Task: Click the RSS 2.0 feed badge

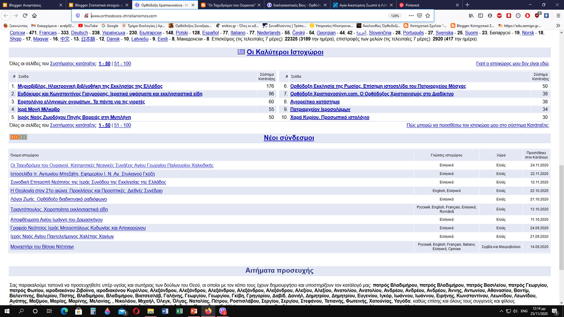Action: [18, 137]
